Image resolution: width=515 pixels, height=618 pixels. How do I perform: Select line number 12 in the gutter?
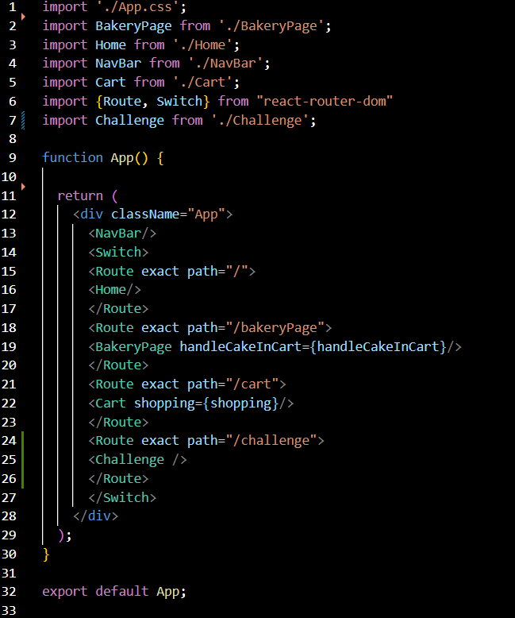click(x=9, y=214)
